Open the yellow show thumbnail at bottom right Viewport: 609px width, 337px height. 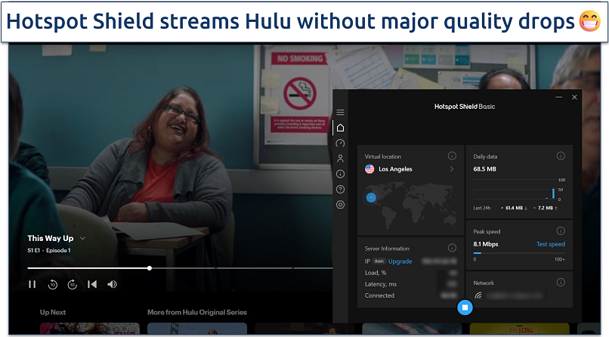pyautogui.click(x=519, y=329)
